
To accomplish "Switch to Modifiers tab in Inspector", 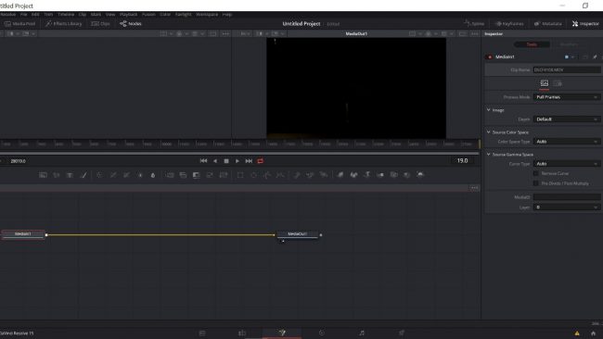I will coord(569,44).
